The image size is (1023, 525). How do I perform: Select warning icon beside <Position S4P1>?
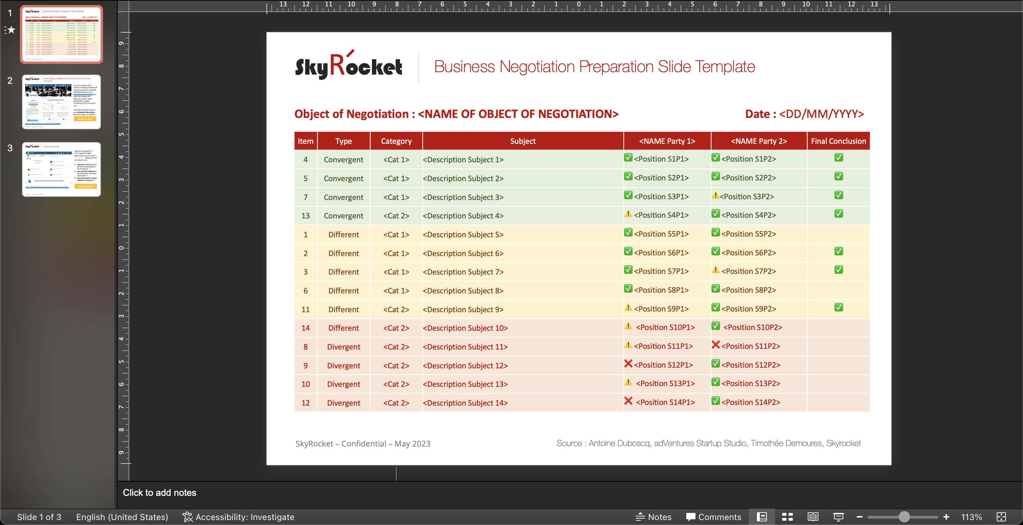click(628, 213)
